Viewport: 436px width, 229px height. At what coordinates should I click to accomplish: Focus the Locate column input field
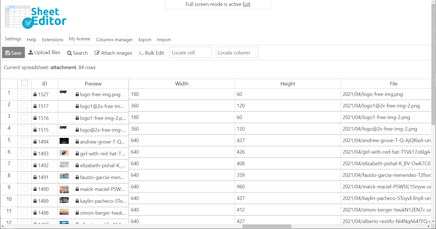coord(237,52)
